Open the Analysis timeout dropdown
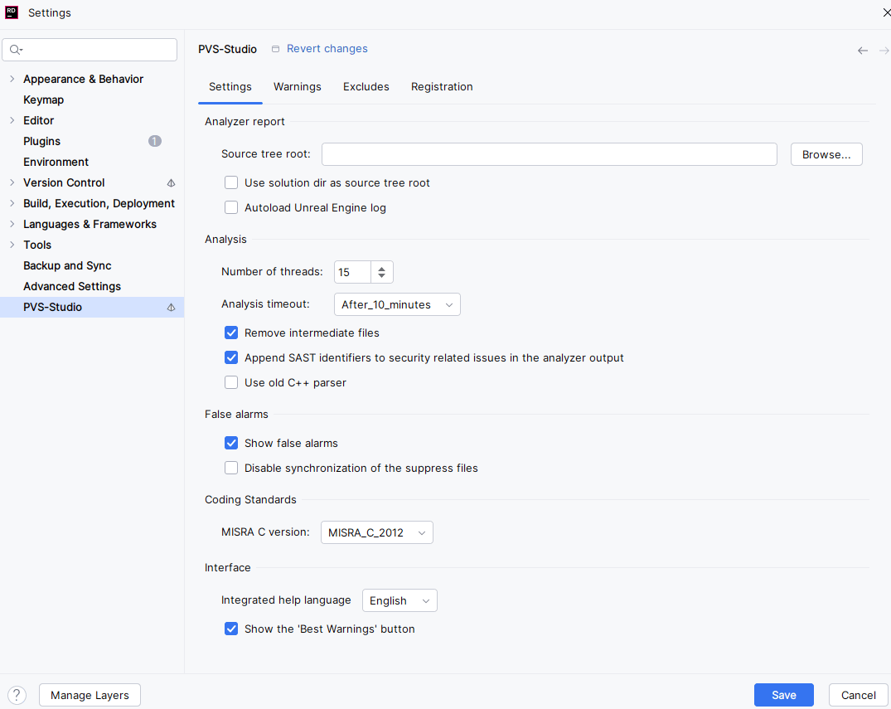Viewport: 891px width, 709px height. pos(397,304)
